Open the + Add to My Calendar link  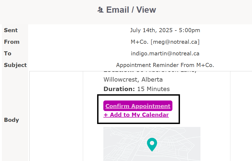point(136,115)
